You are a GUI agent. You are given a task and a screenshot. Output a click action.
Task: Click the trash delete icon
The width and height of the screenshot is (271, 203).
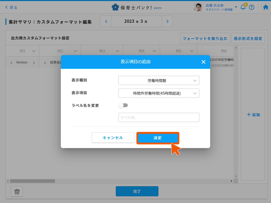(17, 192)
